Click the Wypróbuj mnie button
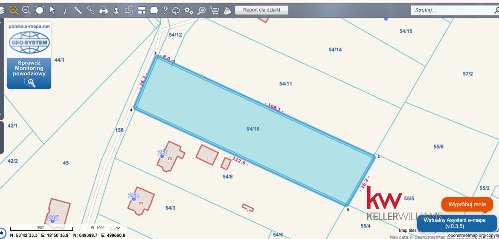Viewport: 499px width, 239px height. (467, 204)
